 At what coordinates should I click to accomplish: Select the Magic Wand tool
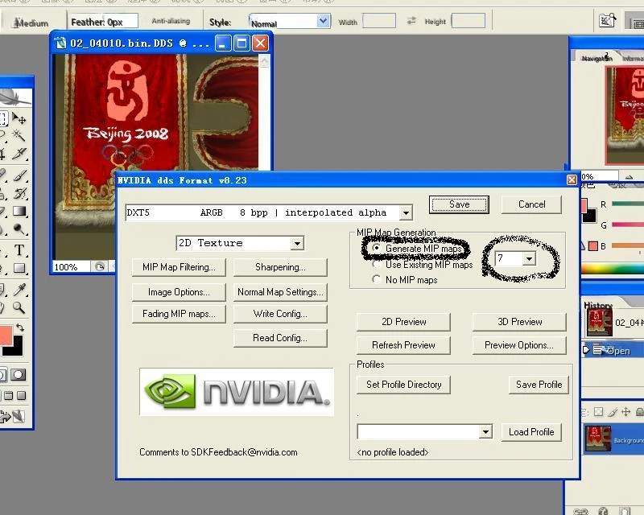(19, 135)
